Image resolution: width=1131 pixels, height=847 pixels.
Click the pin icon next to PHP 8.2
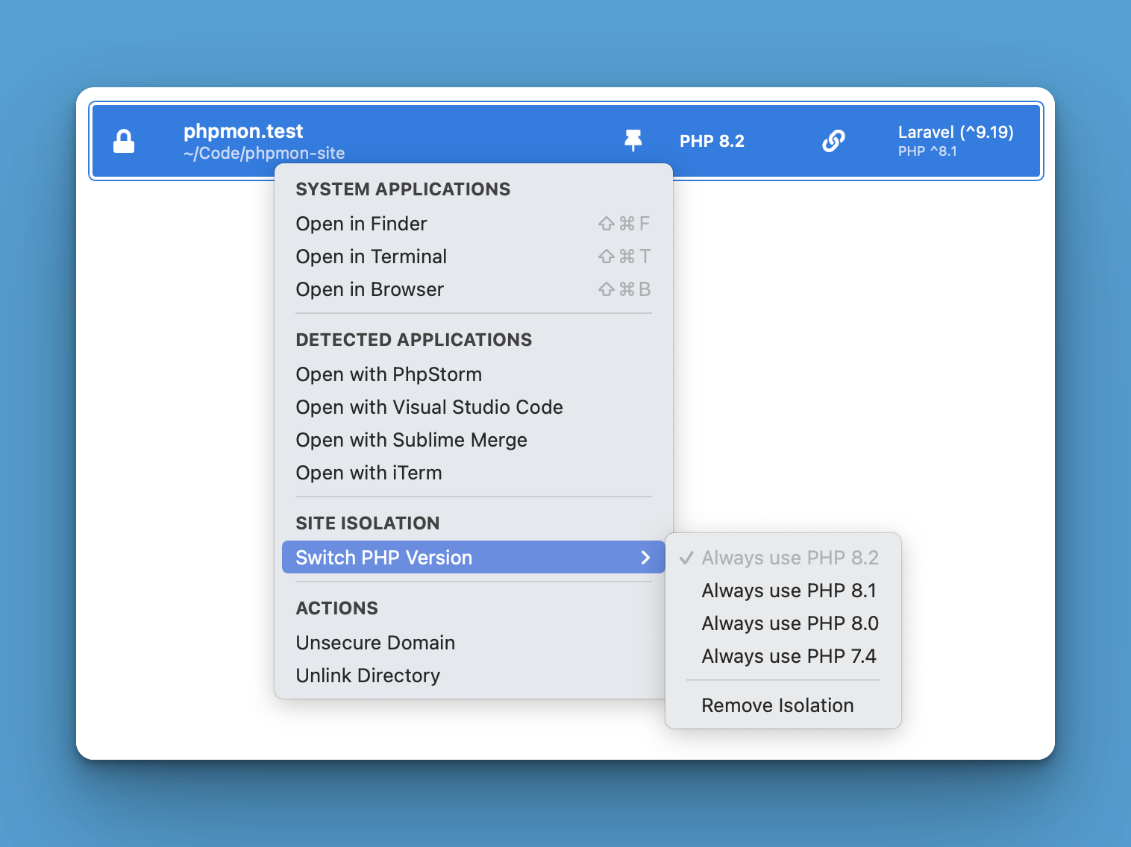click(x=633, y=140)
